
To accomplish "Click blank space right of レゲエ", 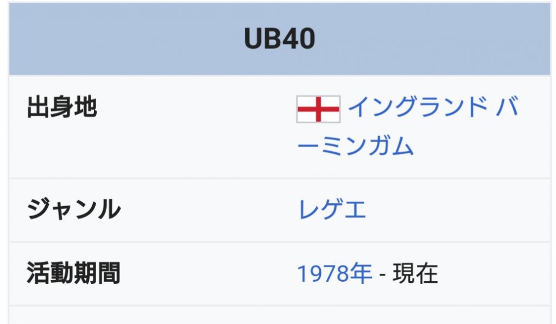I will (458, 210).
